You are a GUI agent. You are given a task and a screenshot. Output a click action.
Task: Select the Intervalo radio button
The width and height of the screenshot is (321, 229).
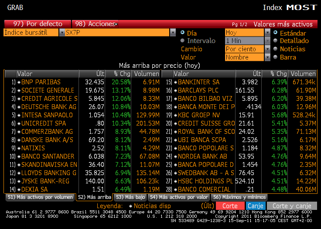pyautogui.click(x=182, y=40)
